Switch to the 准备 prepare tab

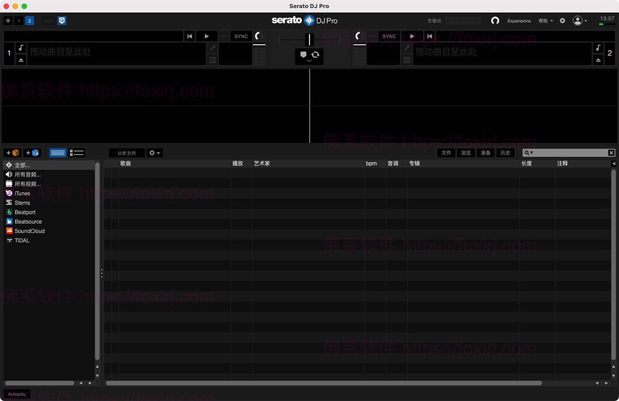tap(485, 153)
